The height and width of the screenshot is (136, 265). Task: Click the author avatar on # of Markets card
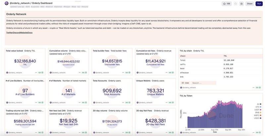coord(50,103)
